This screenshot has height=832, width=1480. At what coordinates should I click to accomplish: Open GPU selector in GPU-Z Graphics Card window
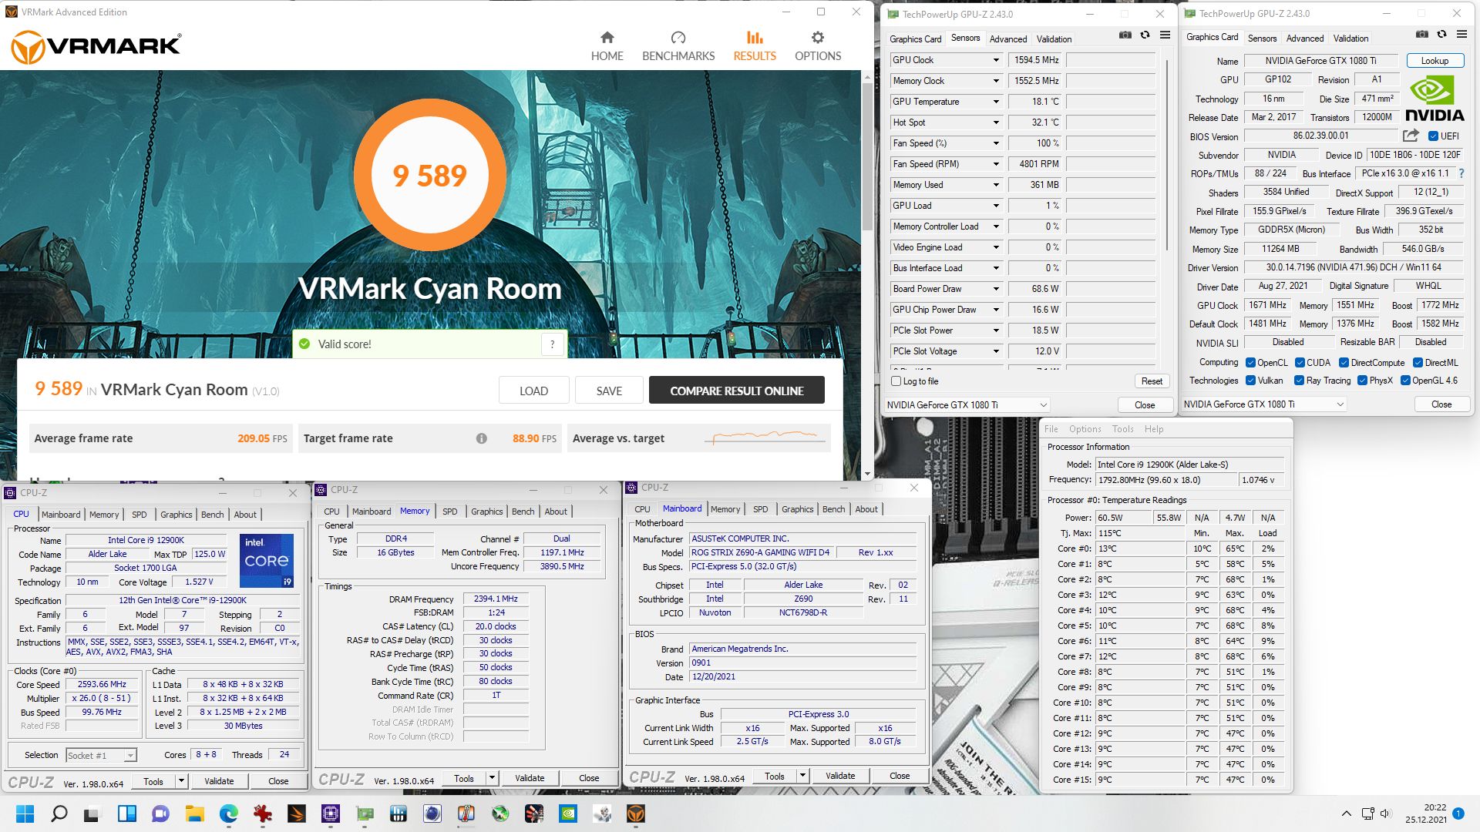click(1264, 404)
